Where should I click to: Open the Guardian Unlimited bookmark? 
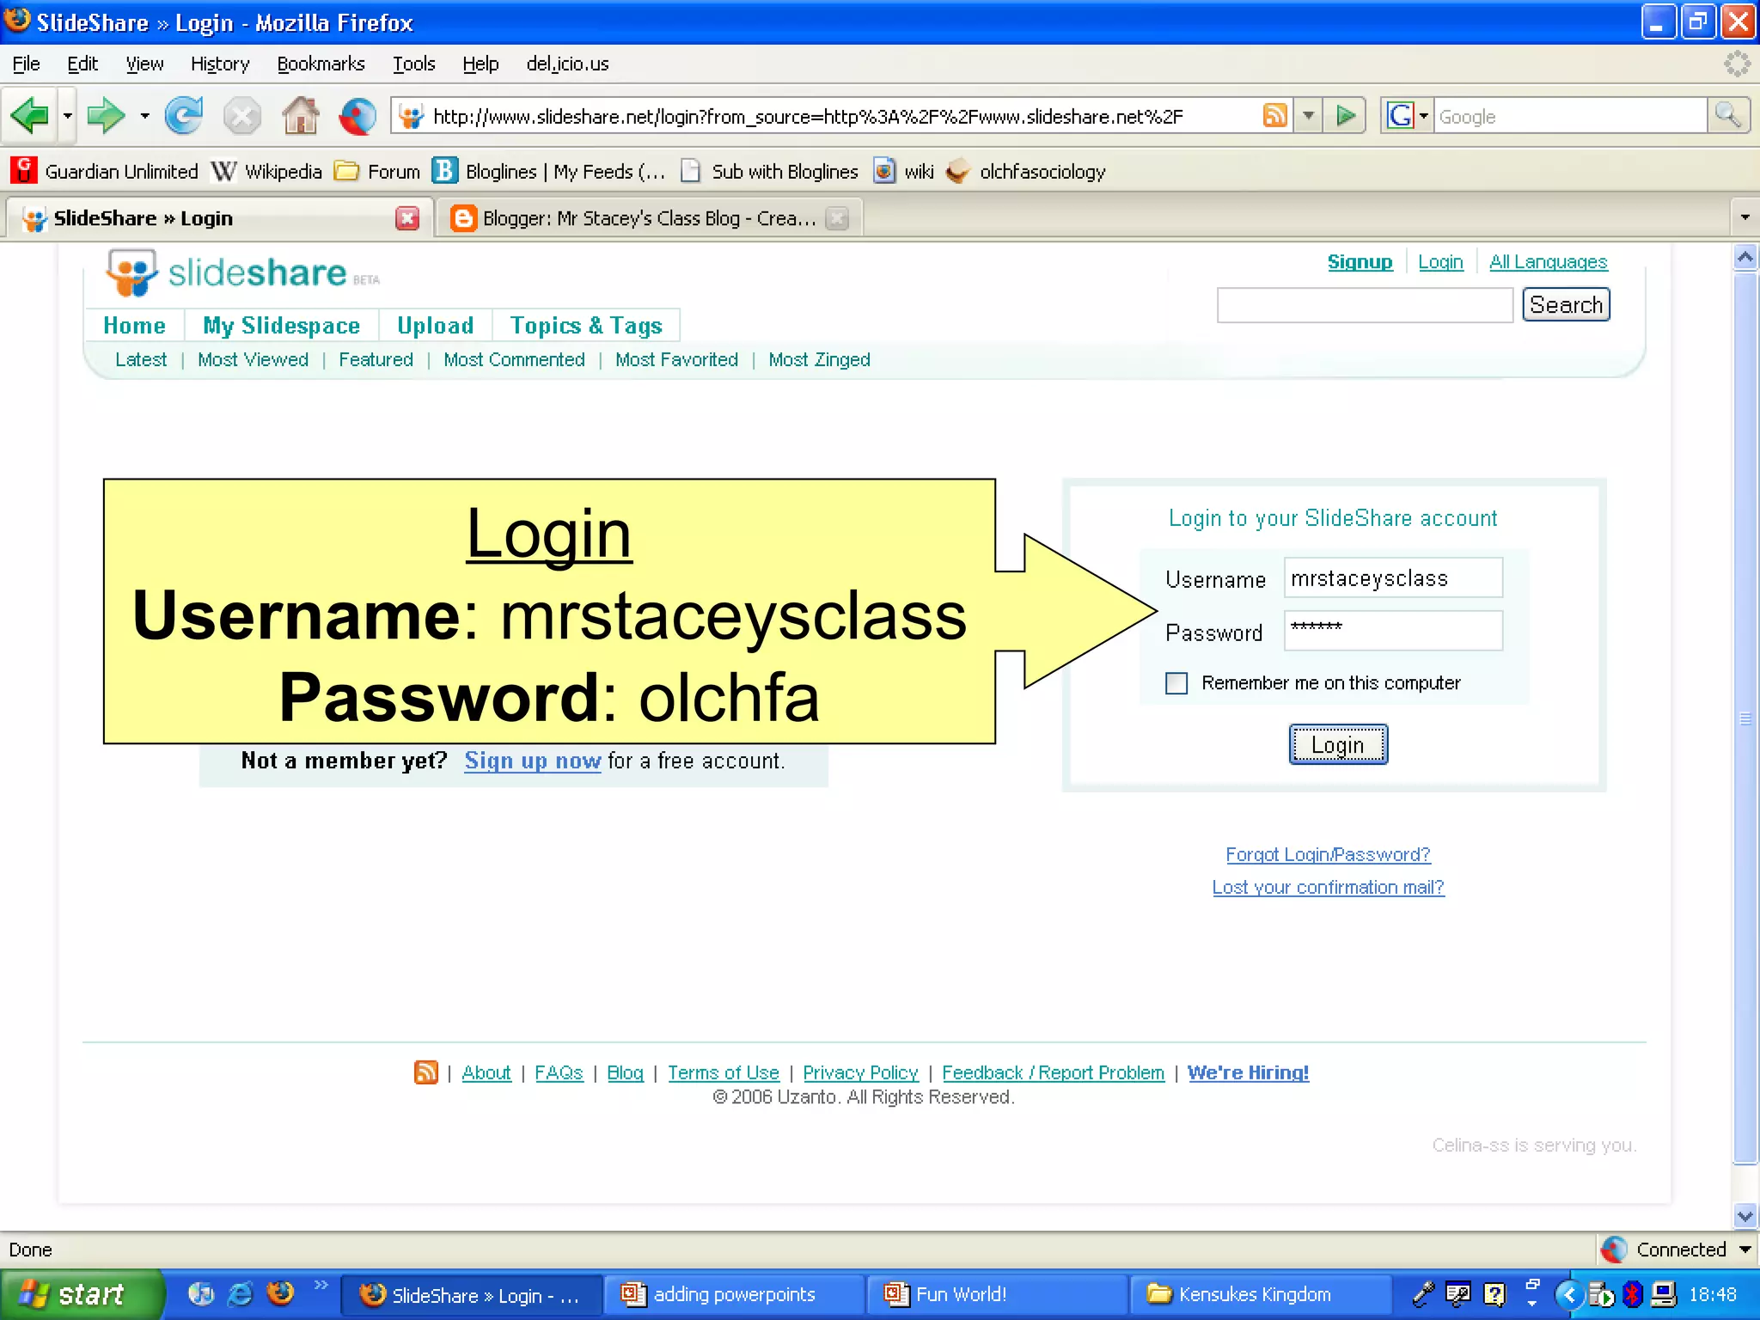coord(105,171)
